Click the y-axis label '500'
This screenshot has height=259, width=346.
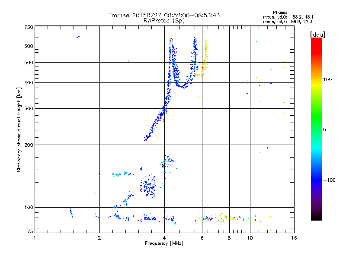[x=29, y=63]
